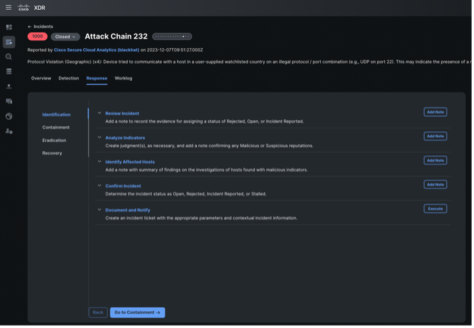Viewport: 474px width, 328px height.
Task: Go back to Incidents list
Action: [40, 27]
